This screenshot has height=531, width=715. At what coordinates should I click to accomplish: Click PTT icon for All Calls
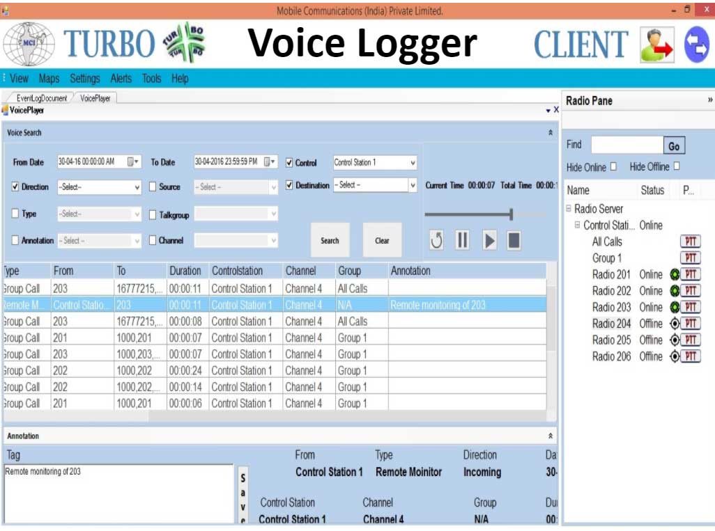click(x=691, y=241)
